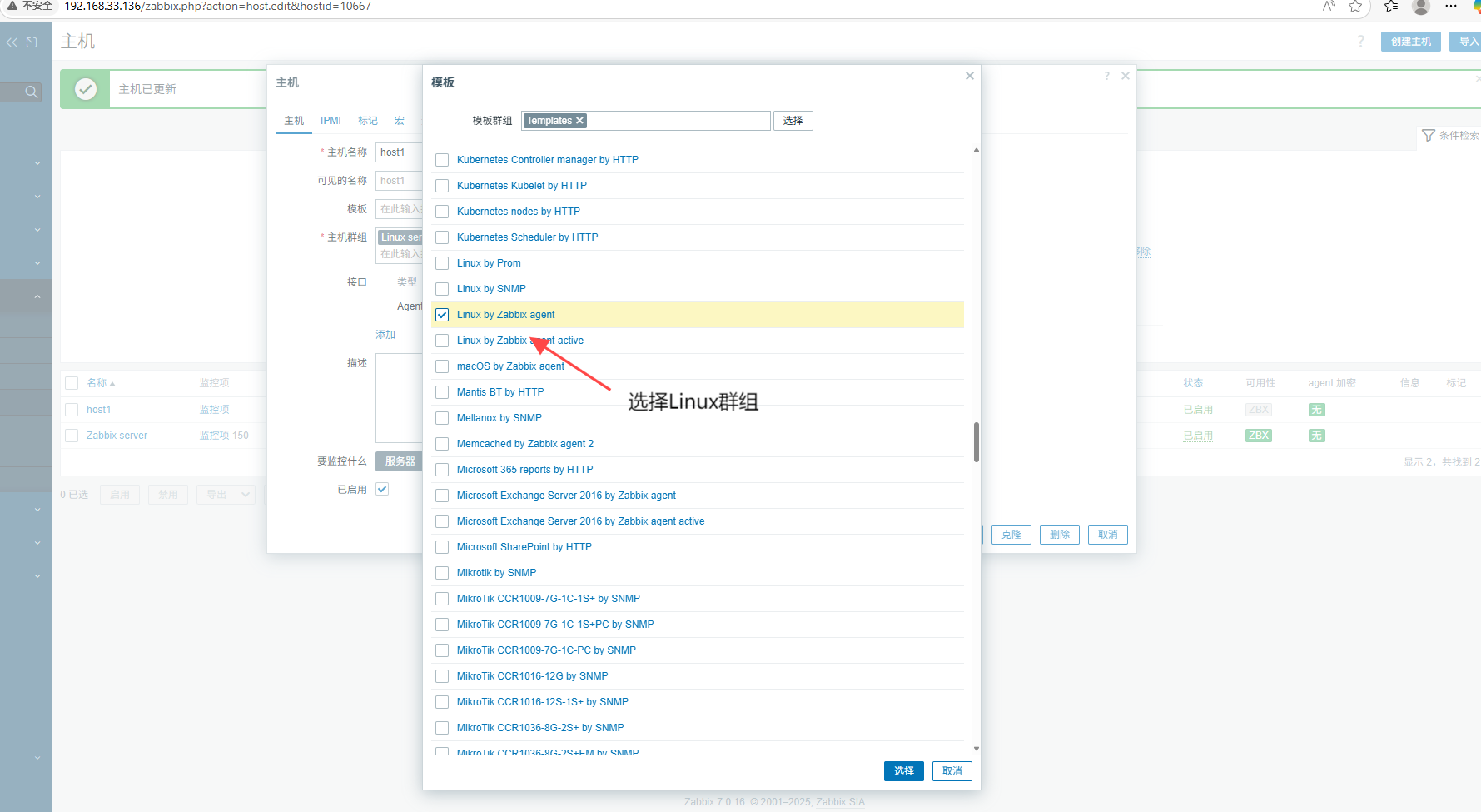Tick the select-all checkbox in host list header
The height and width of the screenshot is (812, 1481).
click(72, 383)
